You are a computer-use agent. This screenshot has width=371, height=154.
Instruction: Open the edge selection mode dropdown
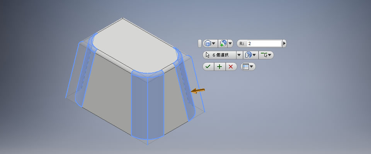pos(266,55)
